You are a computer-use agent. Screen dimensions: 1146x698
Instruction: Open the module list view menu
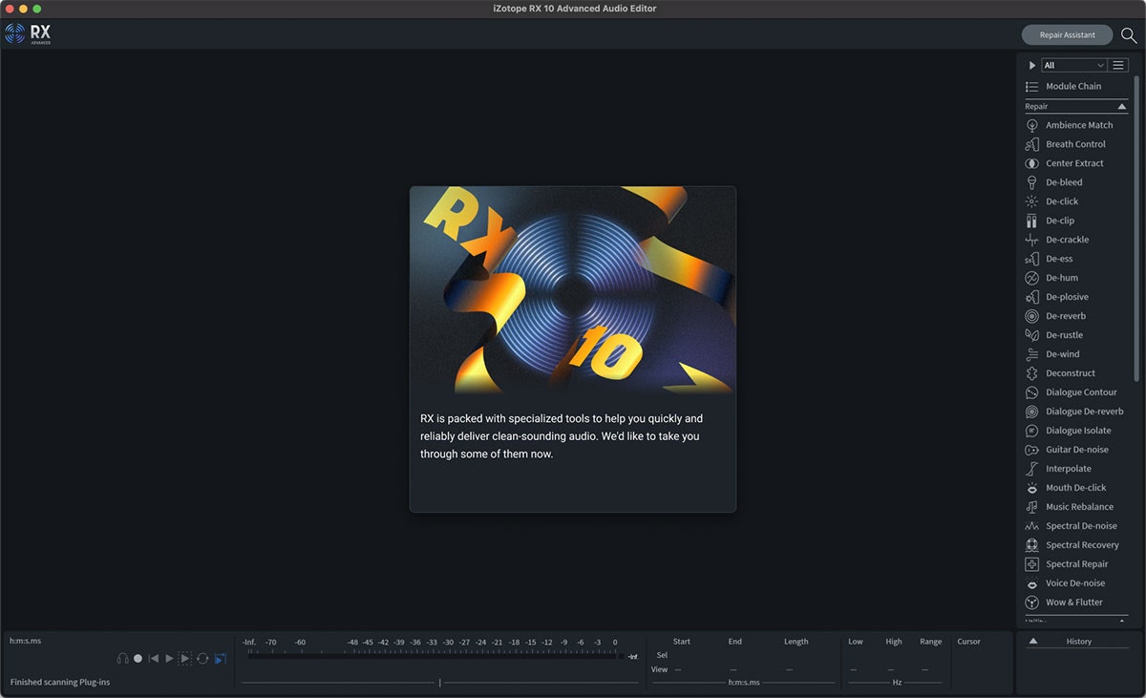click(1118, 65)
